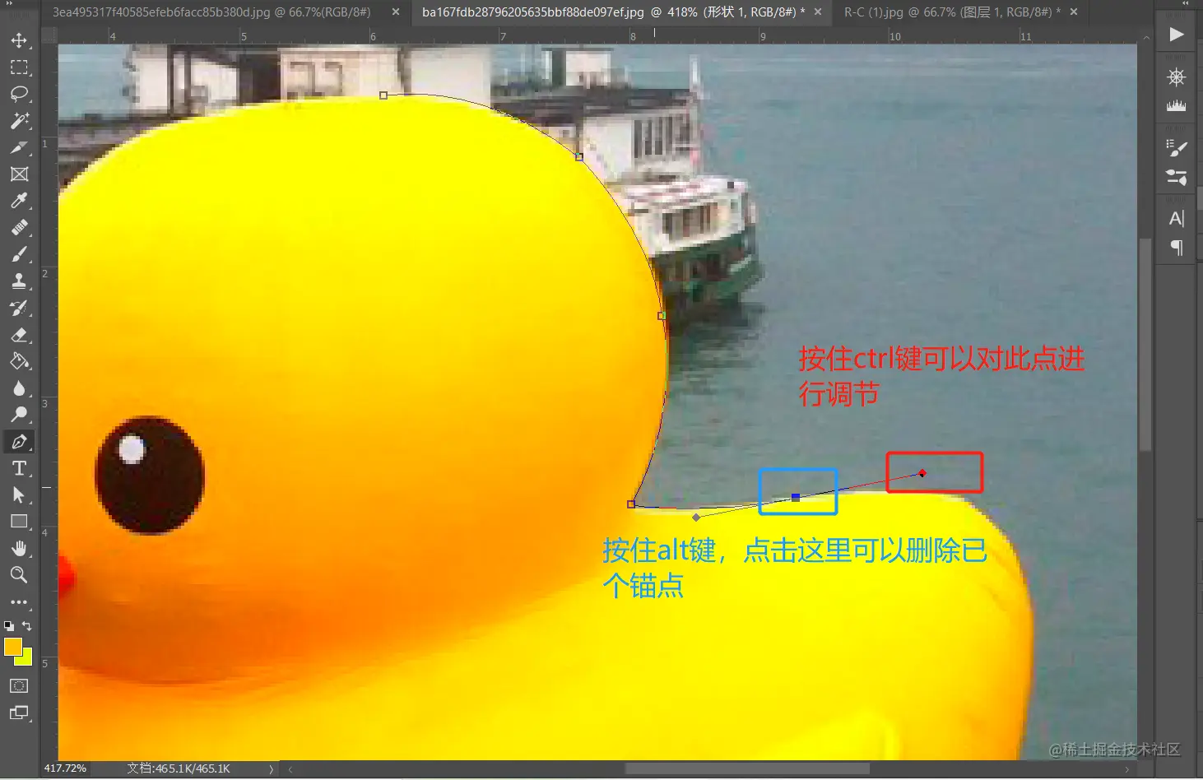This screenshot has width=1203, height=780.
Task: Select the Move tool
Action: [x=20, y=39]
